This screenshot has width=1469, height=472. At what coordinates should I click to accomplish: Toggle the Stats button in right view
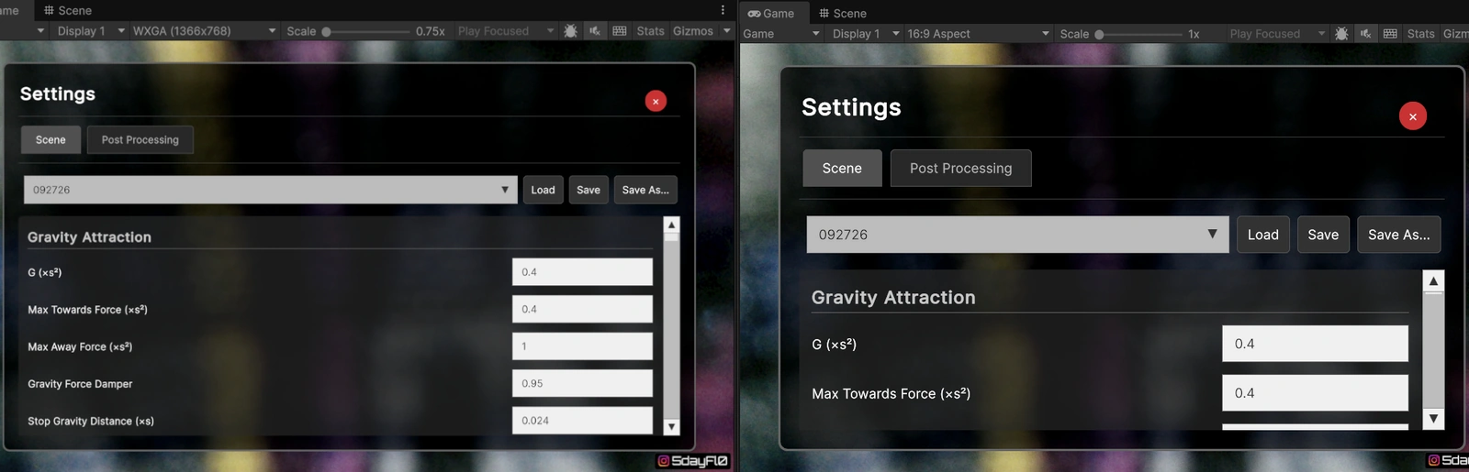pyautogui.click(x=1420, y=34)
